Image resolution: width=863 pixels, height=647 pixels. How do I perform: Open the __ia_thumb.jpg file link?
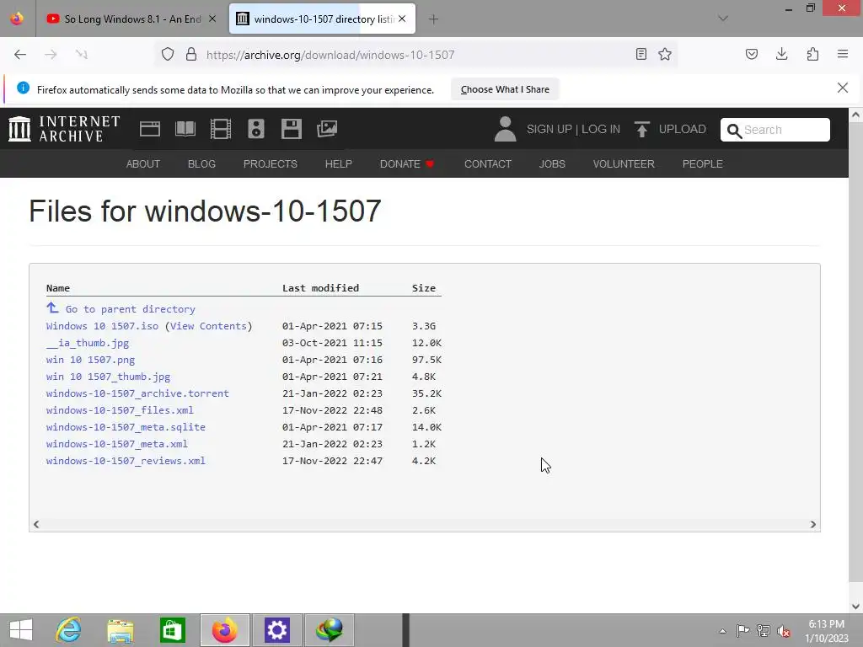coord(88,343)
